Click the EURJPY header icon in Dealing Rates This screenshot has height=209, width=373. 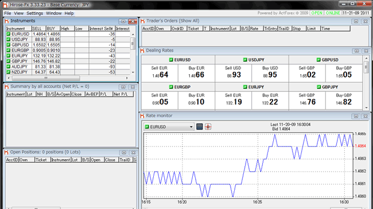tap(245, 87)
